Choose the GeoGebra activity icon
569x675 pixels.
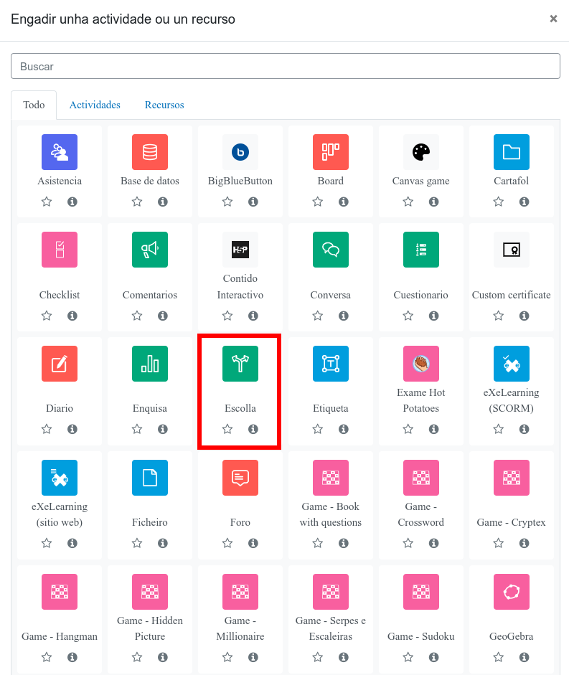pos(512,592)
